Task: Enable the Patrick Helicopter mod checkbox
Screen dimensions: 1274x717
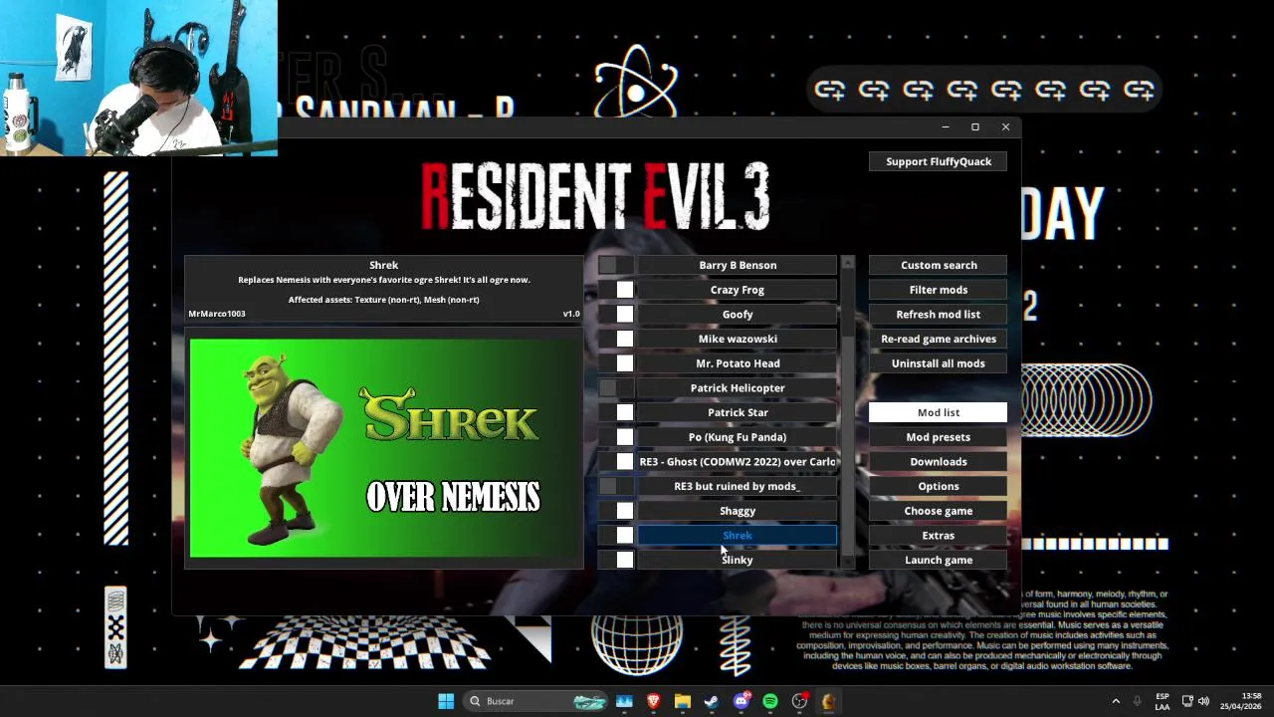Action: pos(615,387)
